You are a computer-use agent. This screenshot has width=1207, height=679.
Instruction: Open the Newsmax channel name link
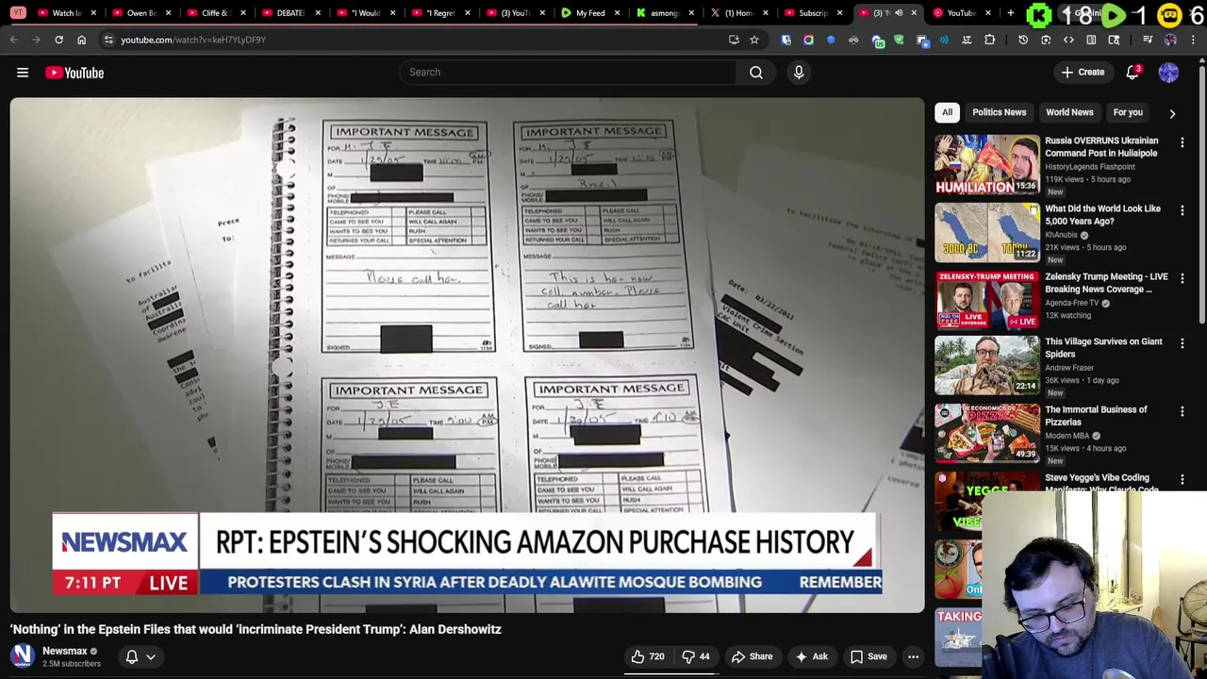tap(64, 651)
